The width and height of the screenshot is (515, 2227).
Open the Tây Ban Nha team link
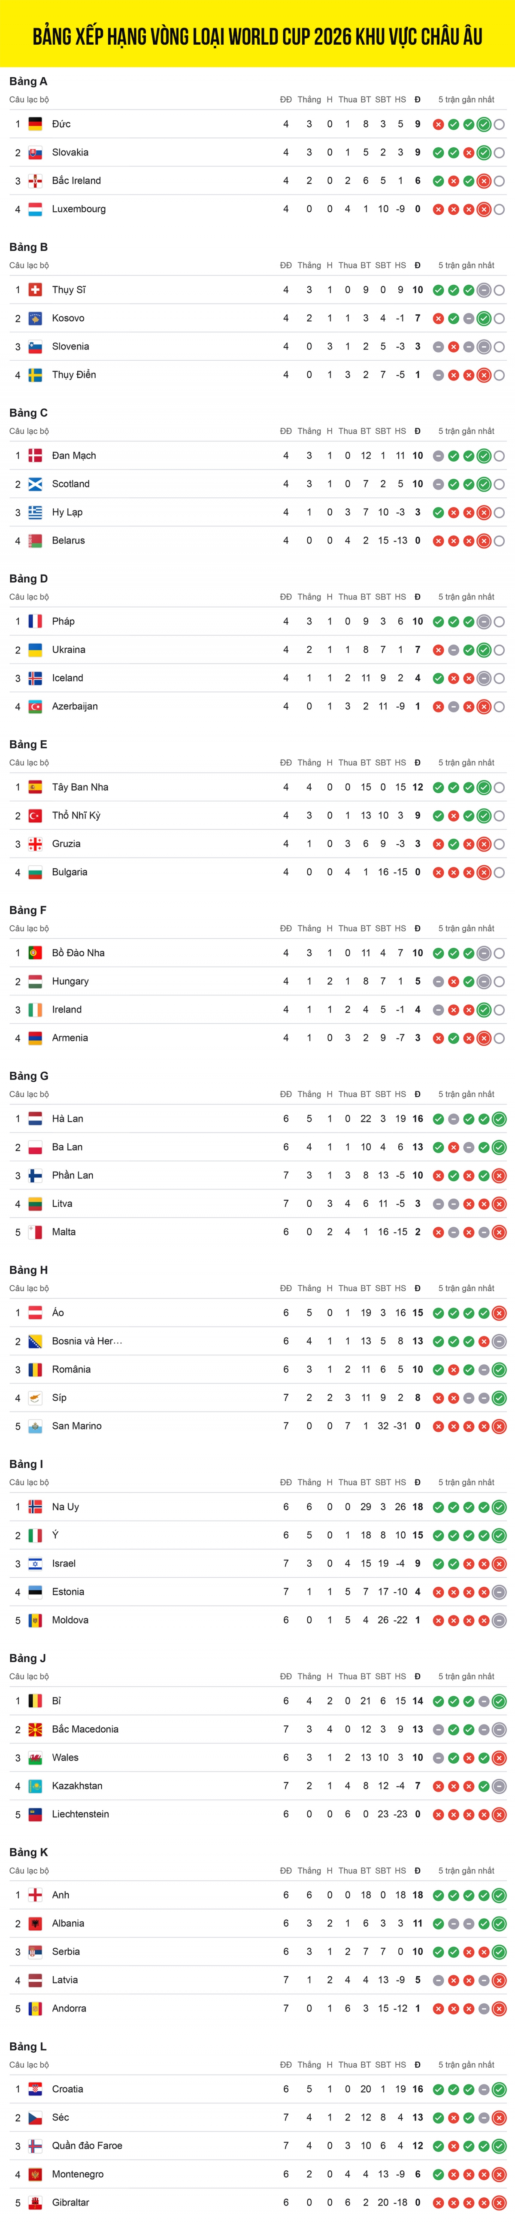tap(79, 788)
